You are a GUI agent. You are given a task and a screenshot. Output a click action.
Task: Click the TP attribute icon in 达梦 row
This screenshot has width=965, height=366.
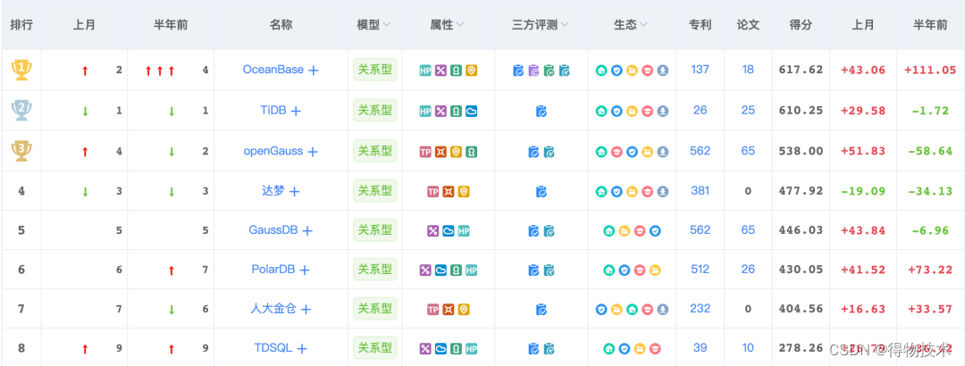(x=433, y=191)
